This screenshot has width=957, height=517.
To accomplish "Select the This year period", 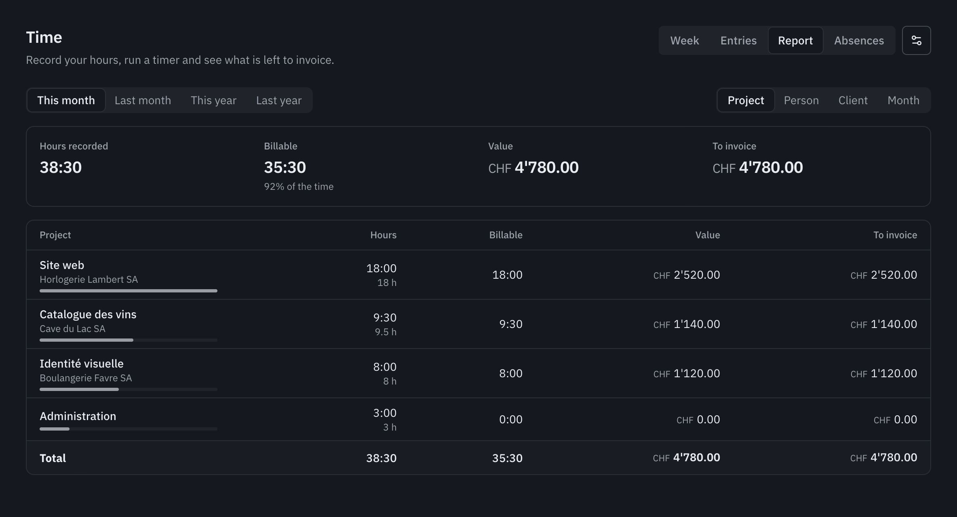I will [213, 100].
